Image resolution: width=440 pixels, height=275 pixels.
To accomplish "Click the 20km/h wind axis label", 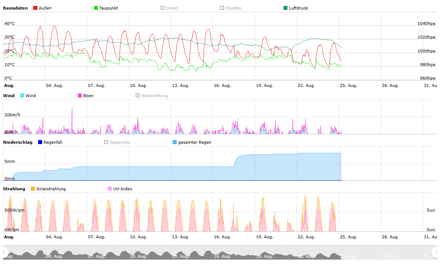I will tap(12, 115).
